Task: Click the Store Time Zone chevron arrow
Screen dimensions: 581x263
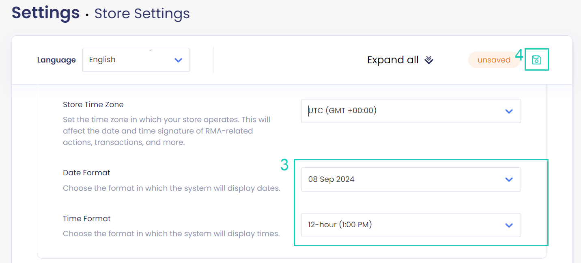Action: pos(509,111)
